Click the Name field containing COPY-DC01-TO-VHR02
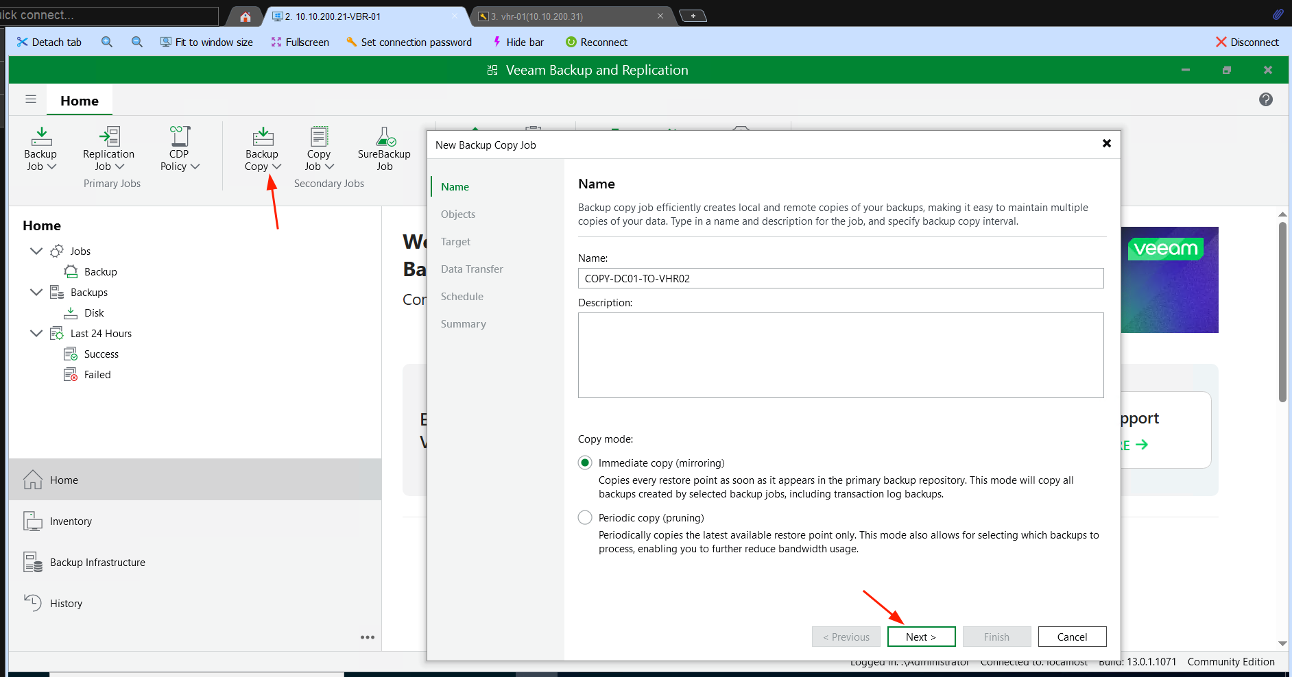This screenshot has height=677, width=1292. point(841,278)
